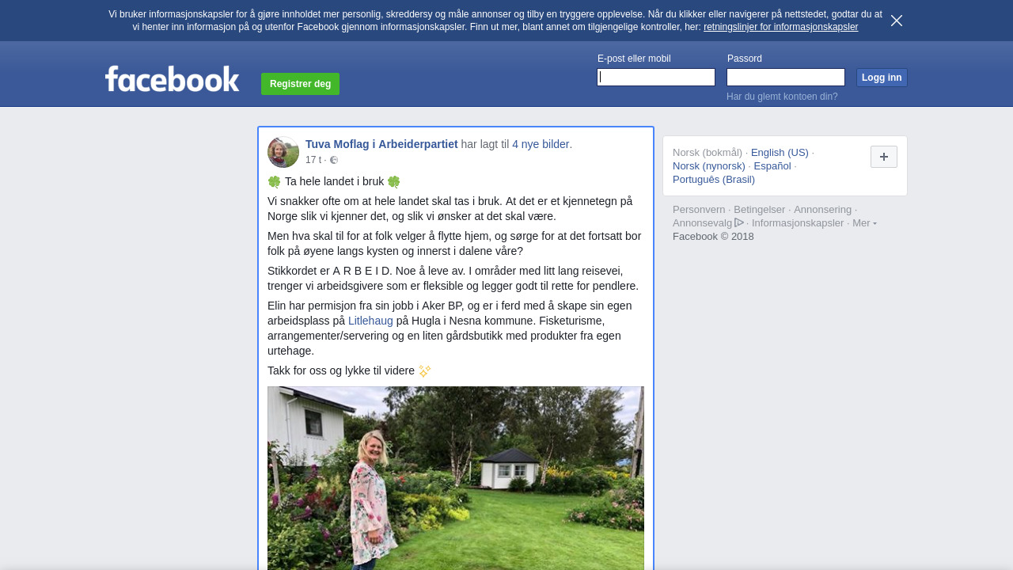Focus the E-post eller mobil field
The image size is (1013, 570).
tap(656, 77)
